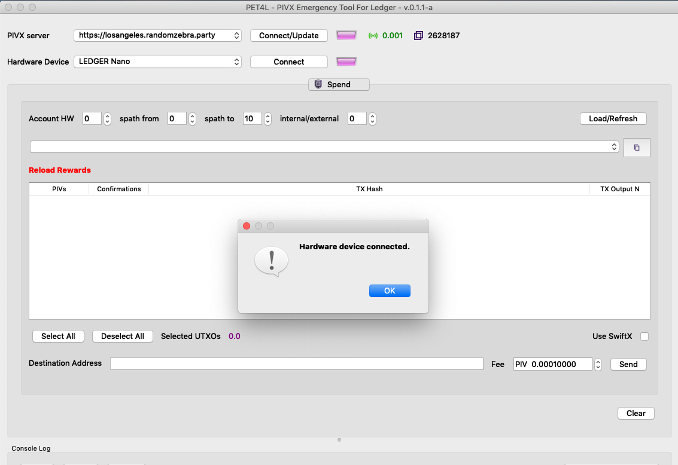Click the Fee amount spinner arrows
The width and height of the screenshot is (678, 465).
point(598,365)
